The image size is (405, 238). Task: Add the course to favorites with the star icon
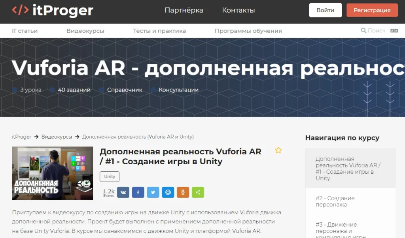point(278,150)
